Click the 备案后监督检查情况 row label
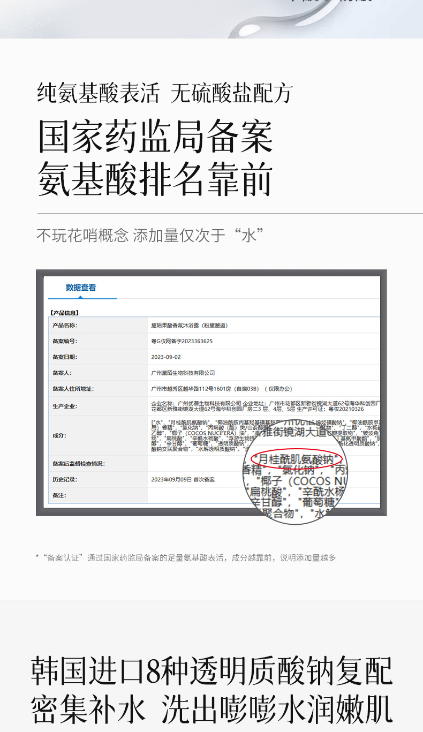The height and width of the screenshot is (732, 423). pyautogui.click(x=78, y=463)
